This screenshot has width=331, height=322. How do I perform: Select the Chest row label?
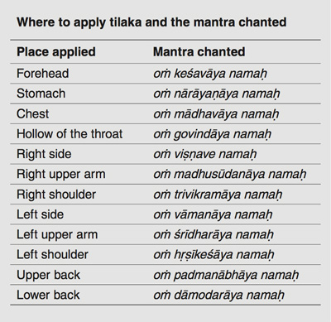point(32,113)
